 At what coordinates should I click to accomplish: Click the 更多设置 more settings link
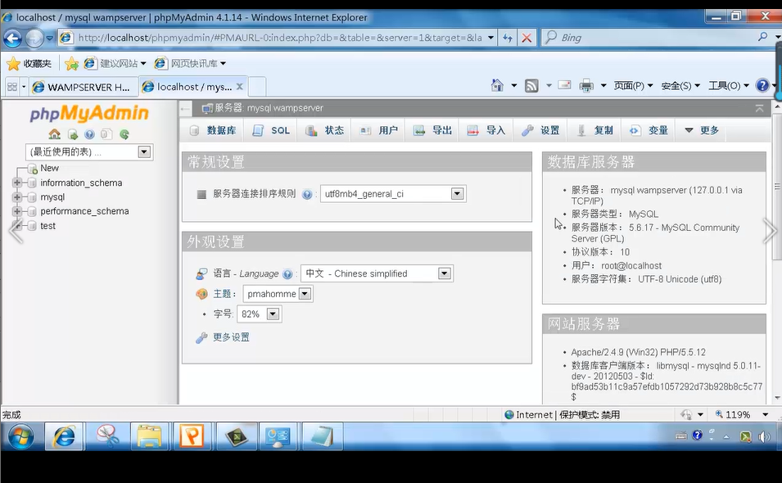(231, 337)
